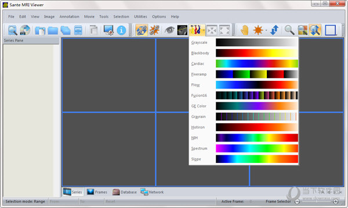
Task: Click the monitor with settings gear icon
Action: tap(108, 30)
